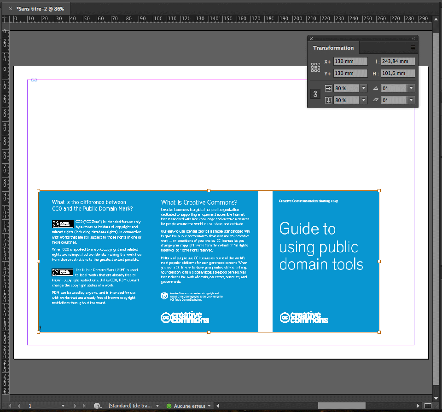Click the 'What is Creative Commons?' heading text
Viewport: 442px width, 412px height.
tap(199, 202)
